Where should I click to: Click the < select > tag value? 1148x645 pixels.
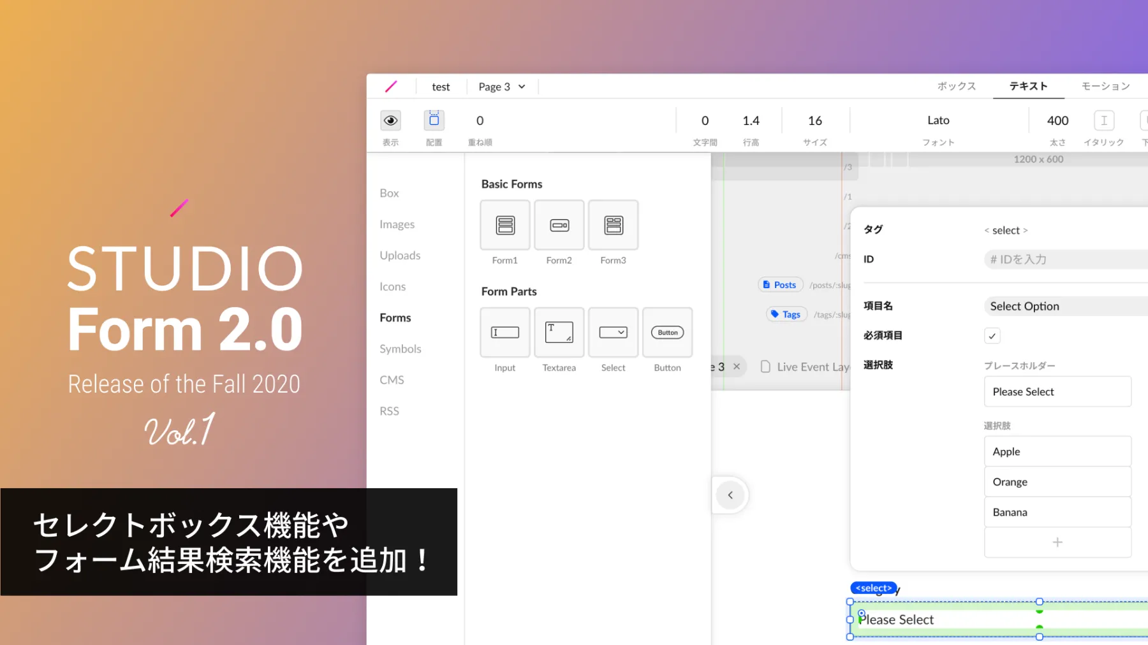[1006, 230]
